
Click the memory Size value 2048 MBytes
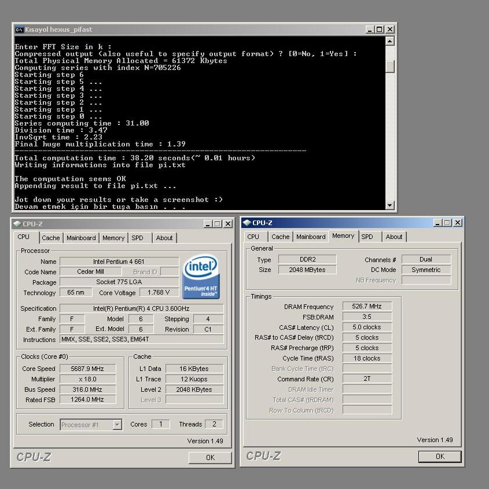tap(307, 270)
